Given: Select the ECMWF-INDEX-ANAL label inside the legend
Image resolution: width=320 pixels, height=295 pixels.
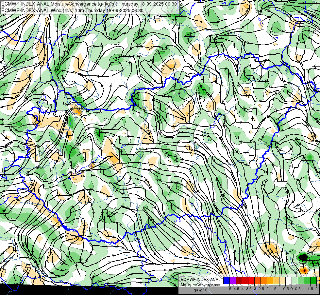Looking at the screenshot, I should [201, 279].
